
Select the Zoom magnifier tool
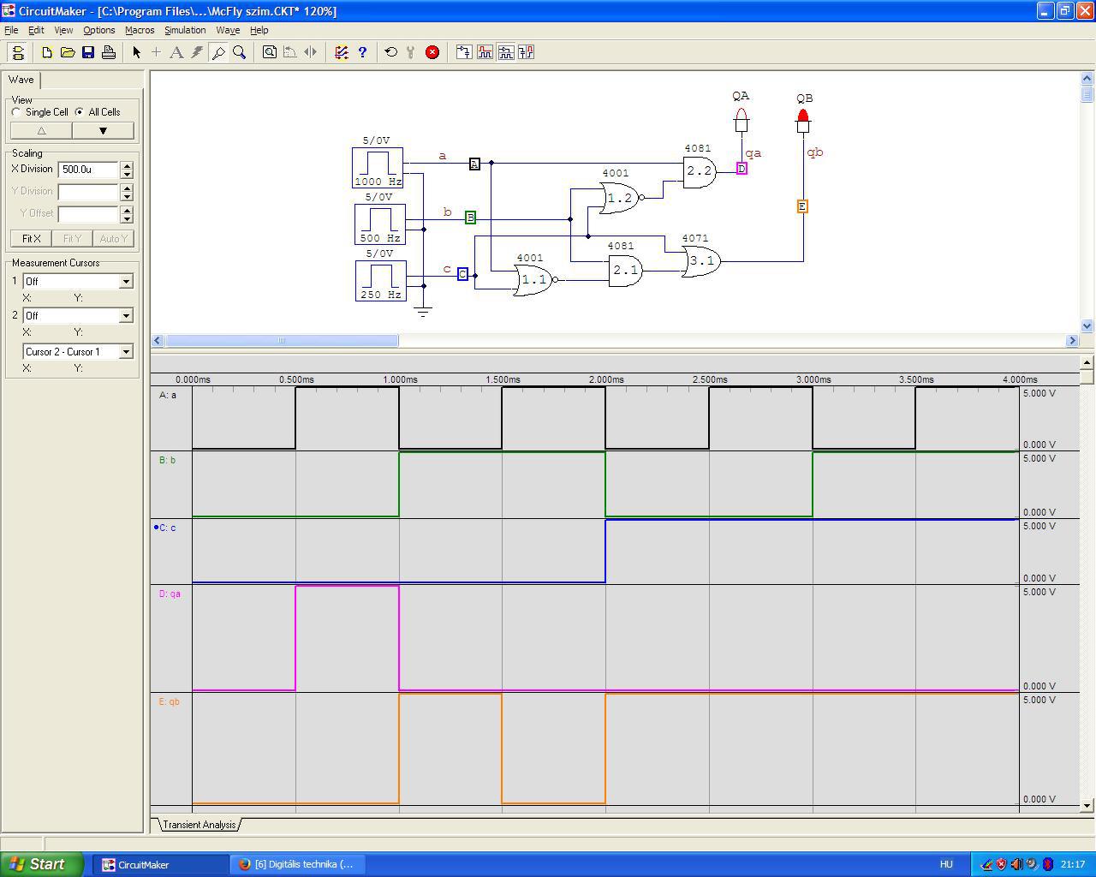[x=240, y=52]
